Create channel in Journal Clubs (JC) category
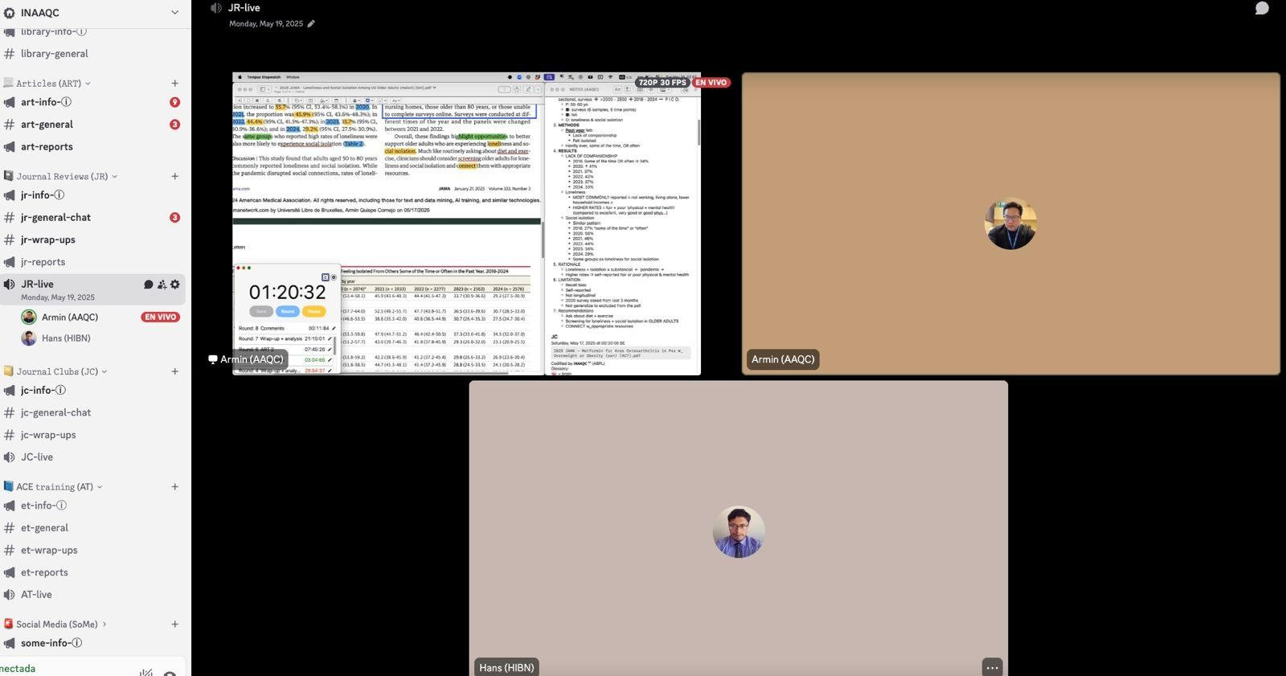This screenshot has width=1286, height=676. [x=174, y=371]
